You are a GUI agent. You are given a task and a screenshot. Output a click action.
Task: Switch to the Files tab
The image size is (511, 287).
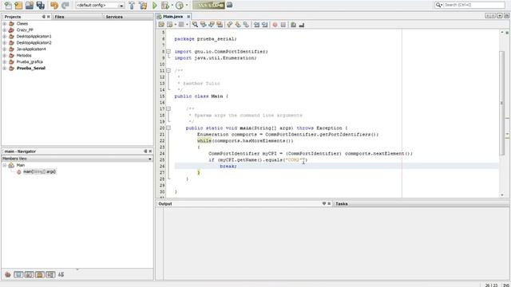[x=59, y=17]
